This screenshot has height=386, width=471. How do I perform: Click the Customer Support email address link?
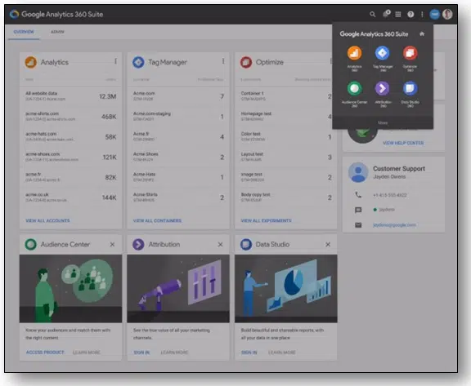click(x=394, y=224)
